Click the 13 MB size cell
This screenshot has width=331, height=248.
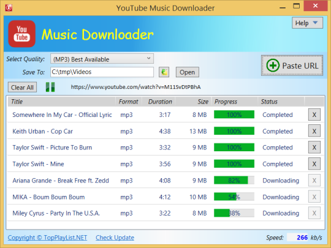pos(198,131)
